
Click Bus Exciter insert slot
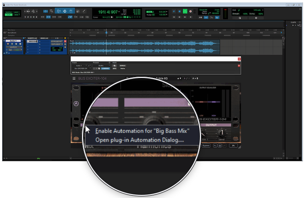click(32, 42)
